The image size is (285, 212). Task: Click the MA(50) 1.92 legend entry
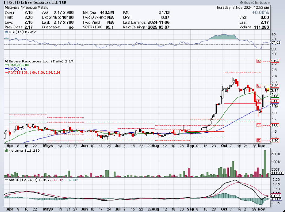[x=18, y=69]
